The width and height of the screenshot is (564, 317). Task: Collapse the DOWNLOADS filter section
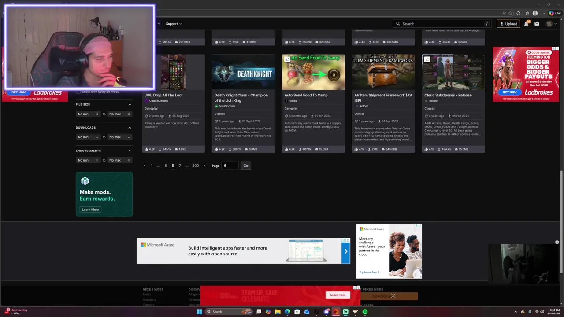click(x=130, y=128)
